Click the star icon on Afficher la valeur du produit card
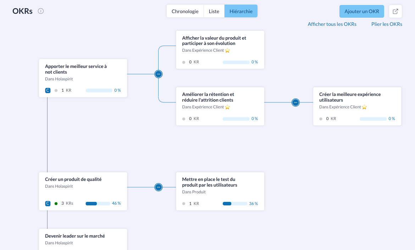Screen dimensions: 415x250 pyautogui.click(x=227, y=51)
